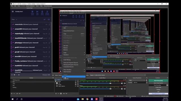Adjust the Mic/Aux volume slider
Viewport: 181px width, 101px height.
(110, 89)
